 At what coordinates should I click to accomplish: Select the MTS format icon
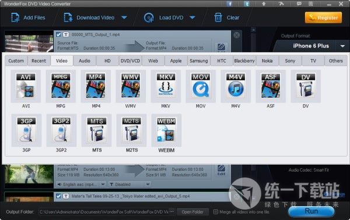[x=97, y=130]
